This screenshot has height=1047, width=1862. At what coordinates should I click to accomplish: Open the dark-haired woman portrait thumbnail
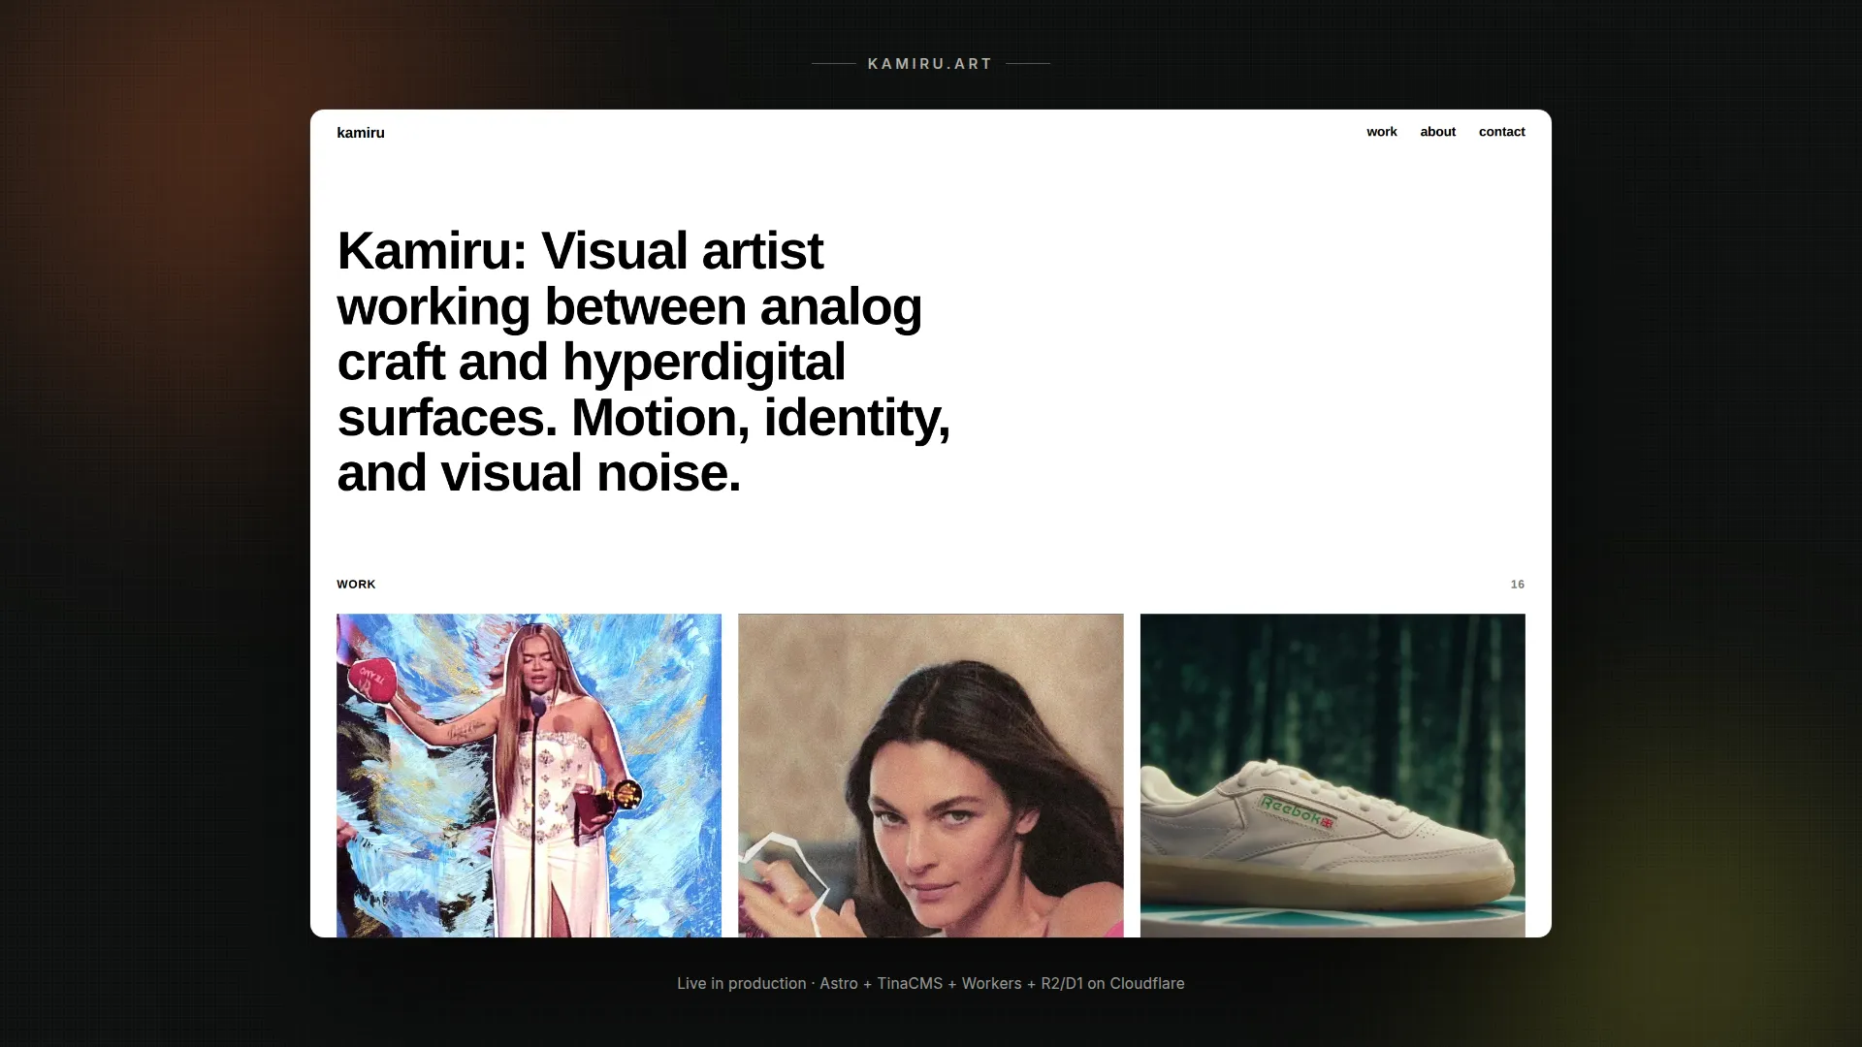[931, 776]
